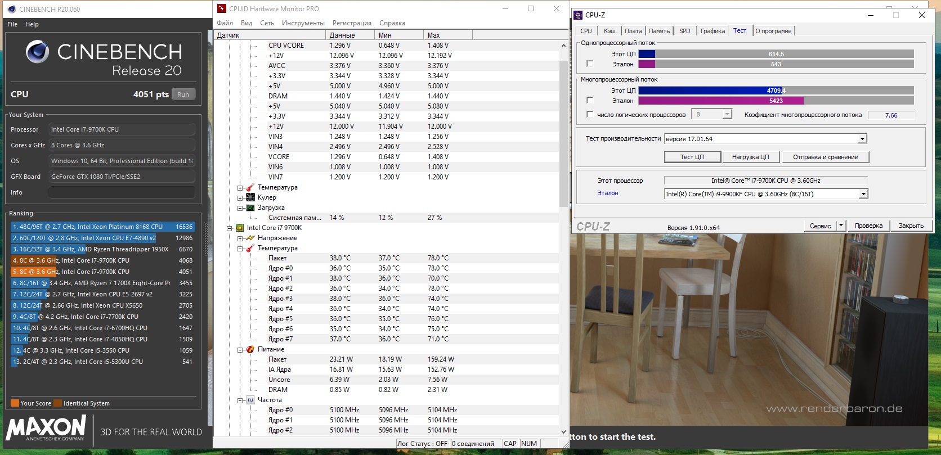The height and width of the screenshot is (455, 941).
Task: Open the О программе tab in CPU-Z
Action: click(773, 31)
